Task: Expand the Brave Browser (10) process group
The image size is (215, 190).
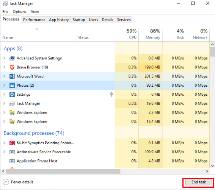Action: point(4,67)
